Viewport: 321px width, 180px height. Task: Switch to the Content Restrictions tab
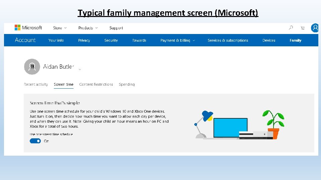point(96,84)
